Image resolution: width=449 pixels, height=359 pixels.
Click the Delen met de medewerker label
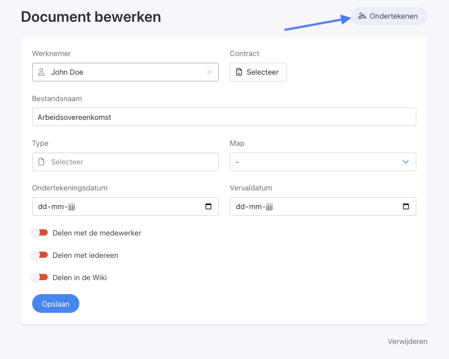coord(97,233)
